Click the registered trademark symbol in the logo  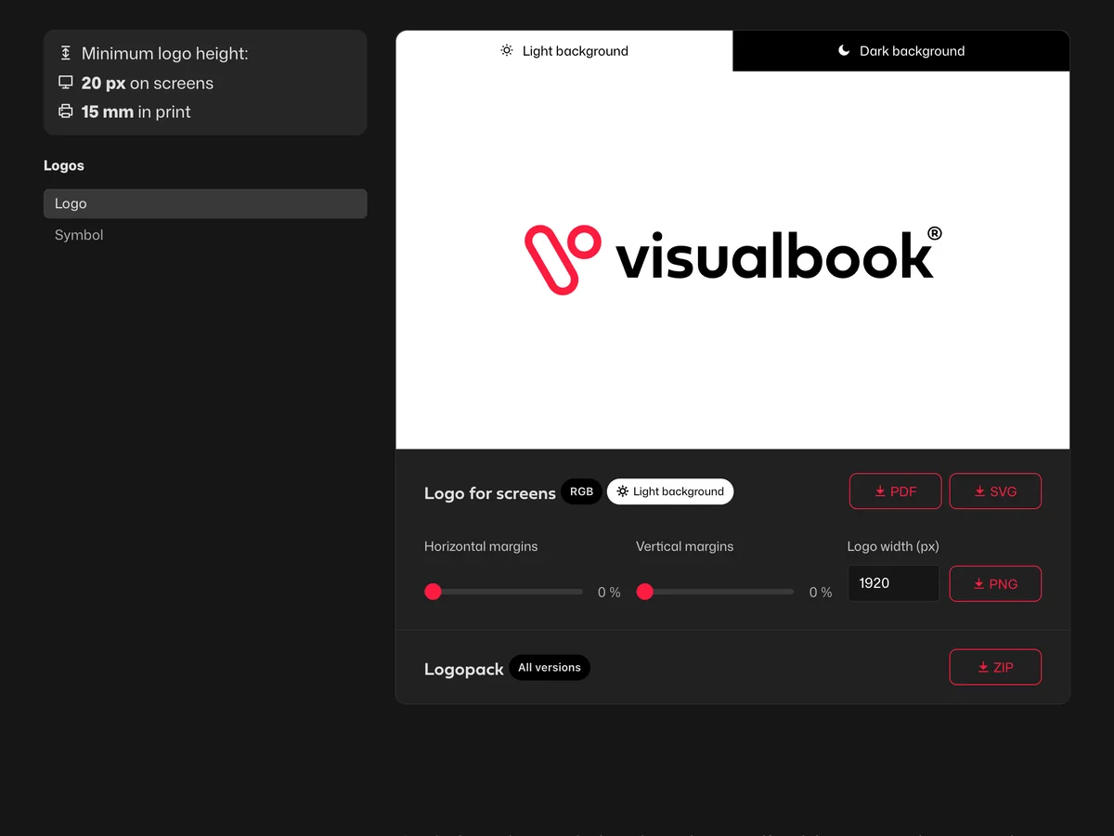coord(934,233)
